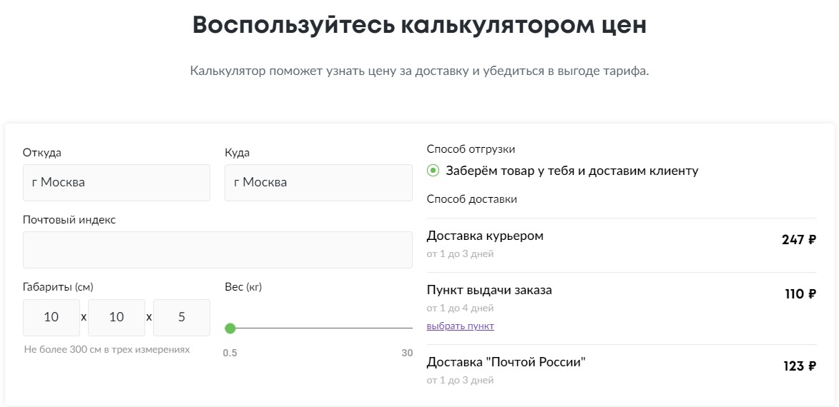Click the second dimension field in Габариты
The image size is (839, 407).
(x=117, y=318)
